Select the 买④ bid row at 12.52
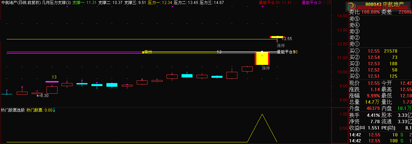The height and width of the screenshot is (144, 412). pos(380,70)
